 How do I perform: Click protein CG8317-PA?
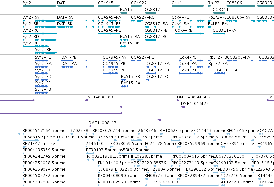(151, 67)
